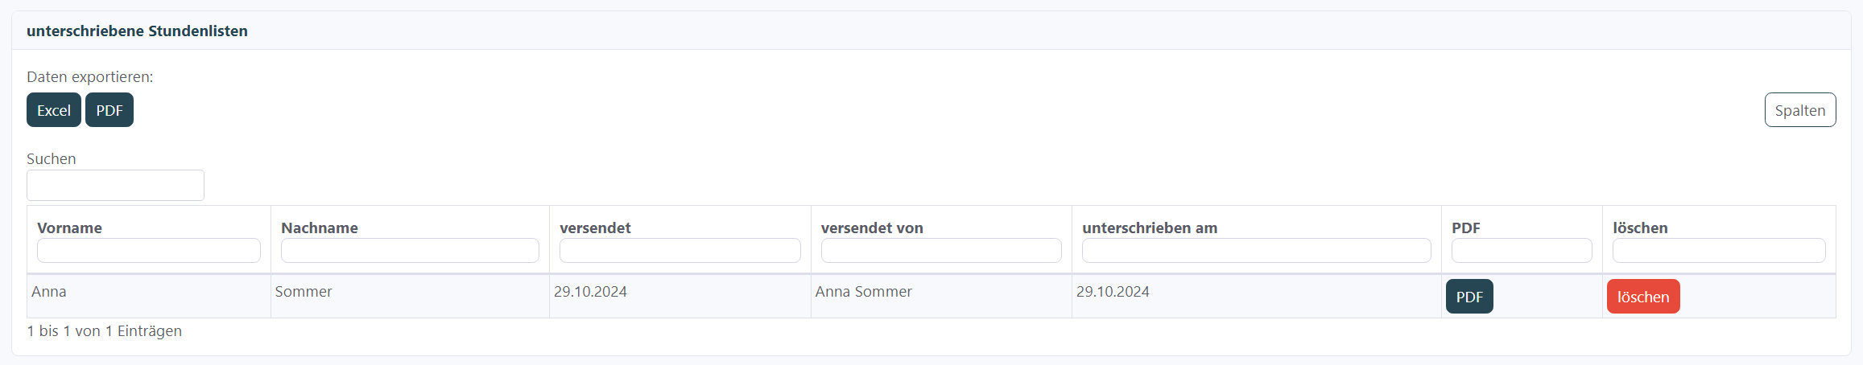Click the Suchen search input field
The image size is (1863, 365).
point(115,185)
